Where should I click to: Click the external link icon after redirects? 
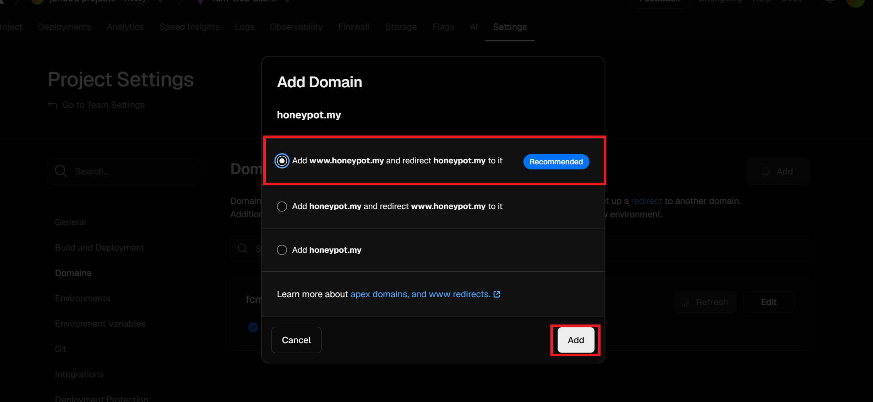[497, 294]
